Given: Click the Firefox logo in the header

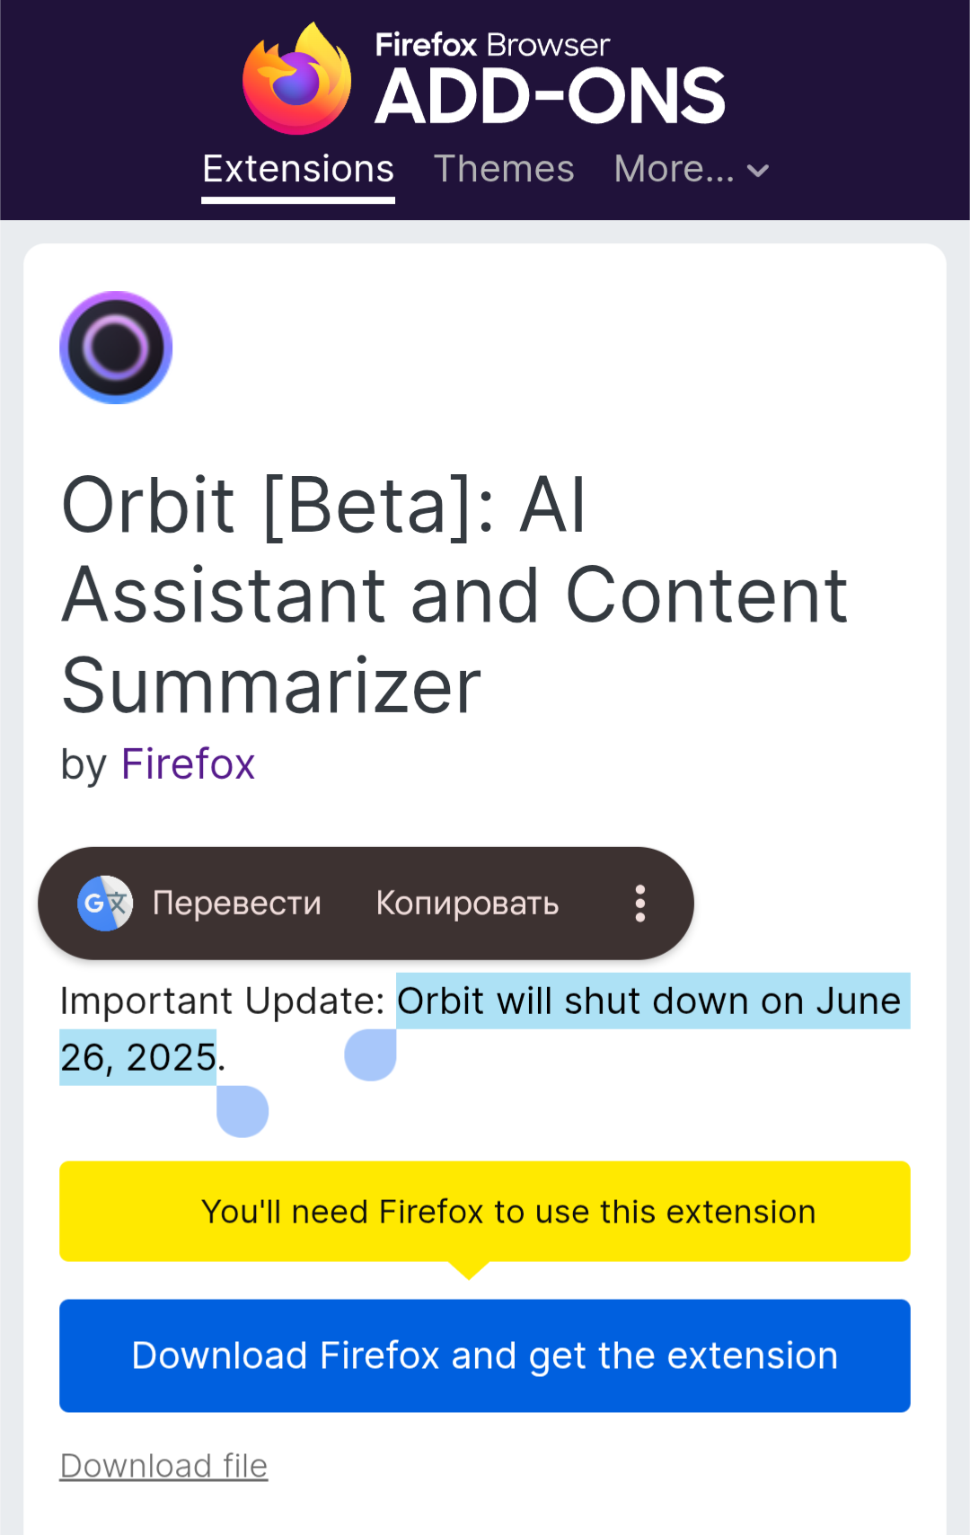Looking at the screenshot, I should [x=297, y=80].
